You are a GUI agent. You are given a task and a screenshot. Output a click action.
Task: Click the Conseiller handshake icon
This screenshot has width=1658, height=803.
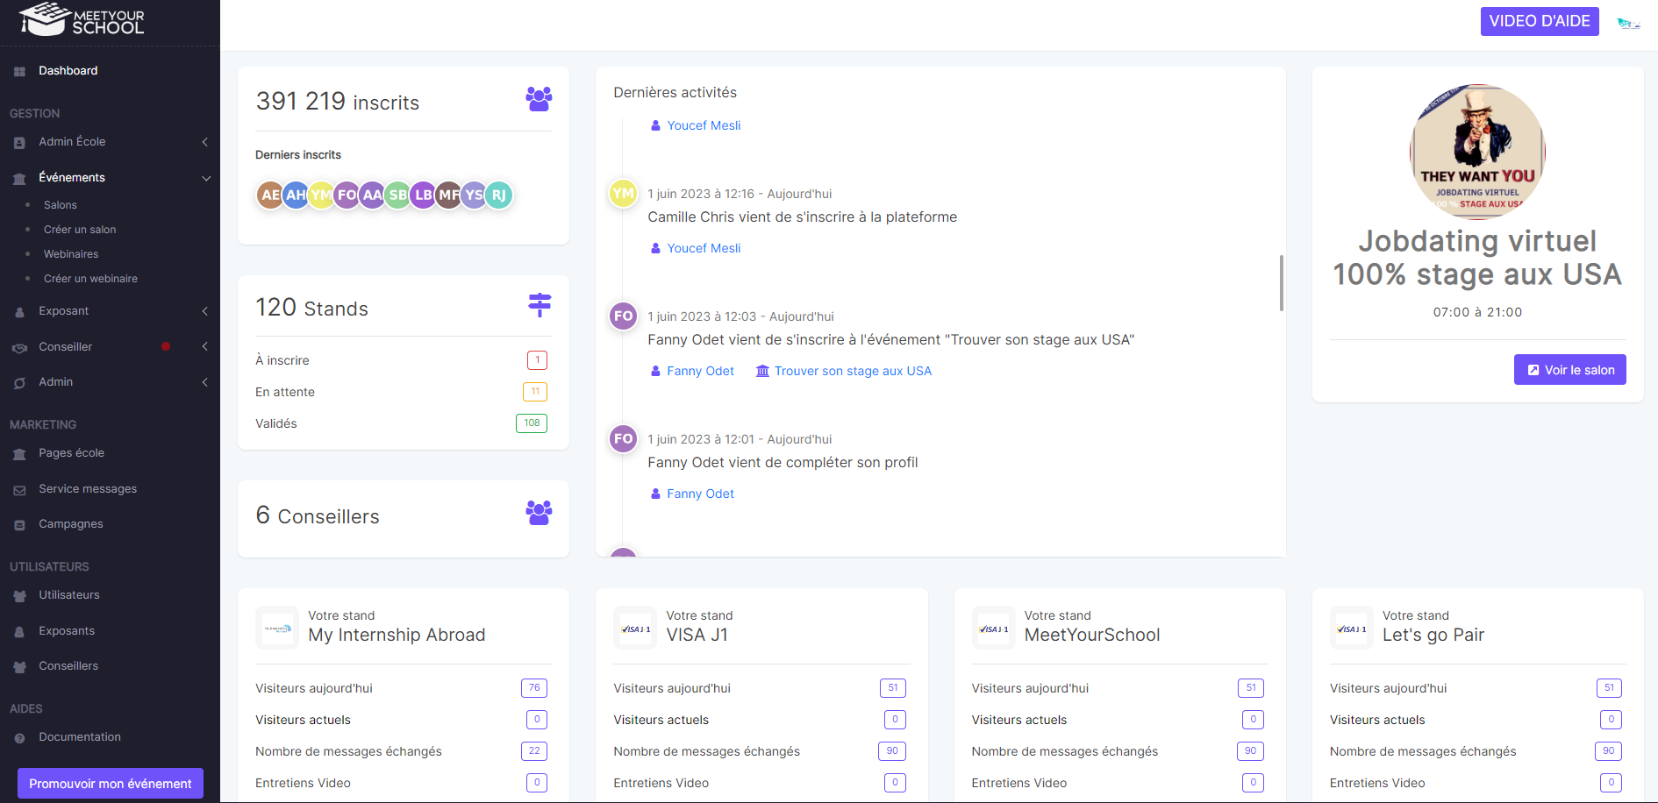click(x=18, y=347)
